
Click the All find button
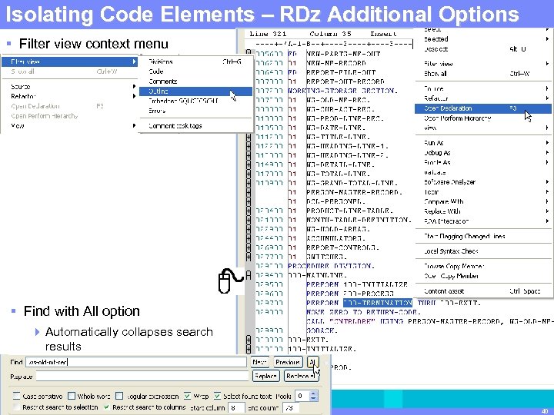pyautogui.click(x=312, y=362)
